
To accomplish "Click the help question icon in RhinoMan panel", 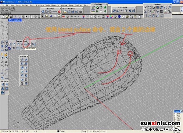I will pos(59,16).
